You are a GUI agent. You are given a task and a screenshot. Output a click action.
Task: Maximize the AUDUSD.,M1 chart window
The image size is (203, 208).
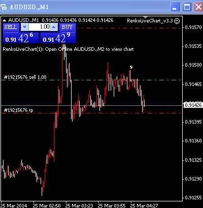(187, 7)
